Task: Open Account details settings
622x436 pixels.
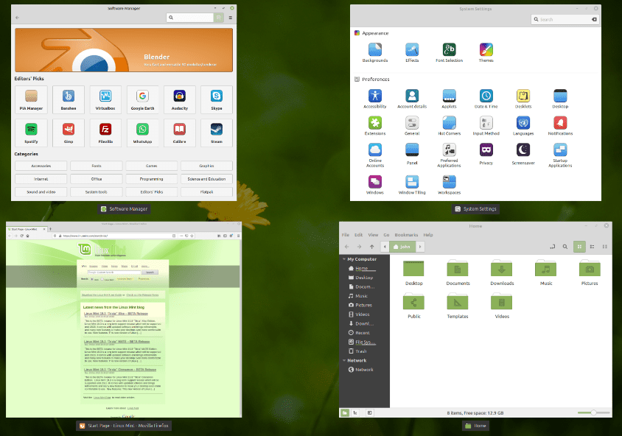Action: click(x=412, y=99)
